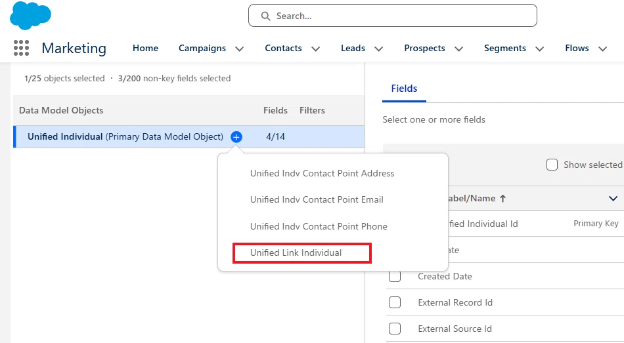This screenshot has width=624, height=343.
Task: Click the Created Date field label
Action: (445, 276)
